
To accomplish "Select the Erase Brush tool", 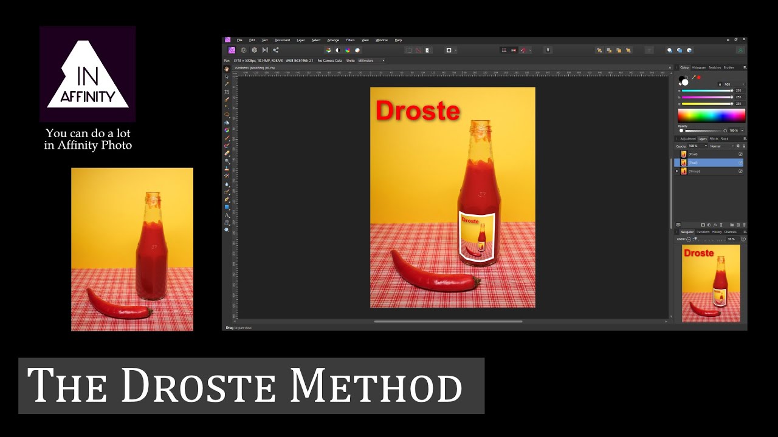I will point(227,152).
